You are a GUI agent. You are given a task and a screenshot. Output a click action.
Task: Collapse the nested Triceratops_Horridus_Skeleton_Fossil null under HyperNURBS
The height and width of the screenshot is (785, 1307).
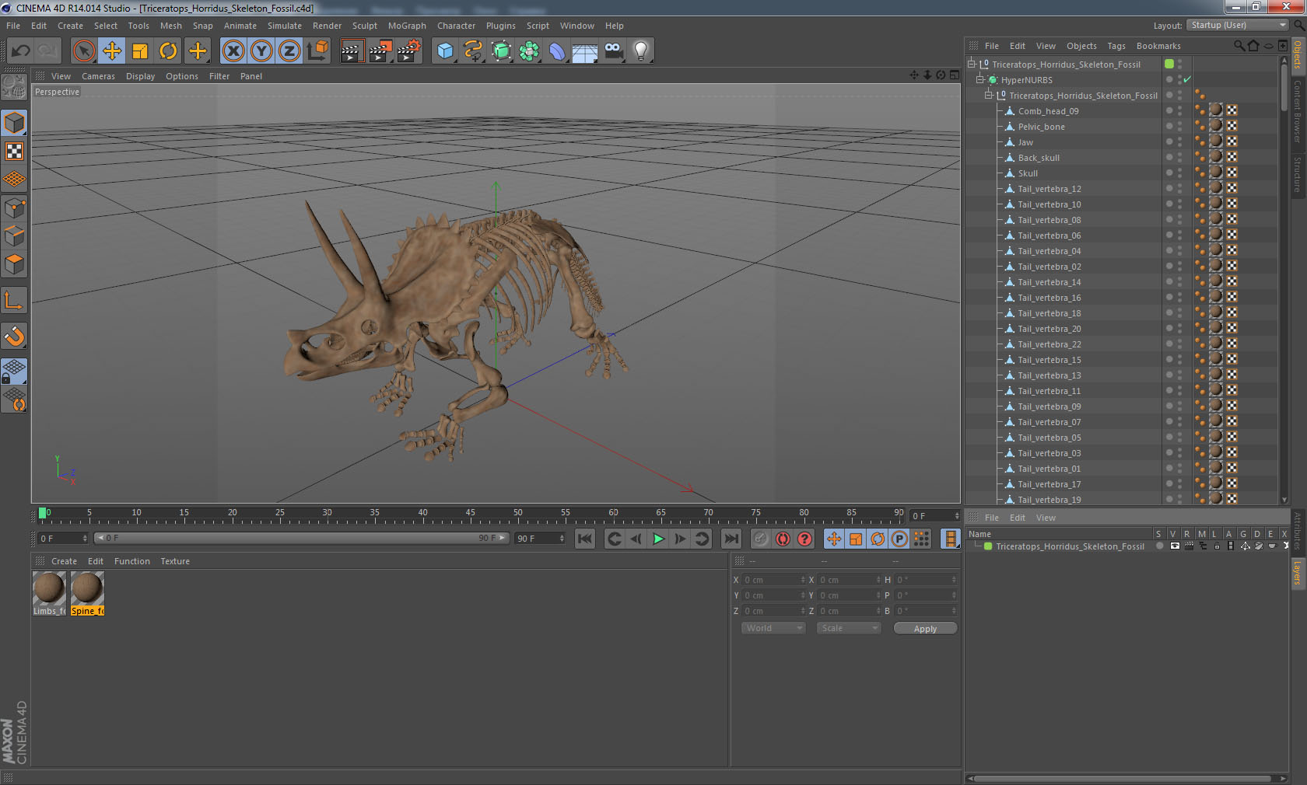[x=989, y=95]
